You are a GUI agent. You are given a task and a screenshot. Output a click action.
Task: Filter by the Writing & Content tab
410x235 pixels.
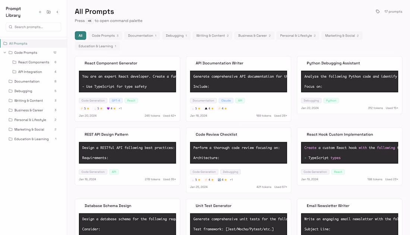coord(212,36)
